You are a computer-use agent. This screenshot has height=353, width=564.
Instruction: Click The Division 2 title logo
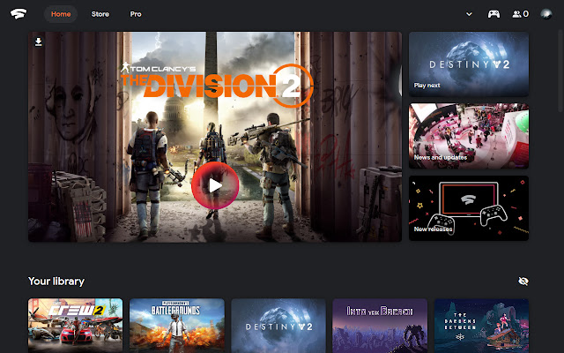pos(217,84)
